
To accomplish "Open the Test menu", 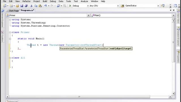I will (76, 1).
